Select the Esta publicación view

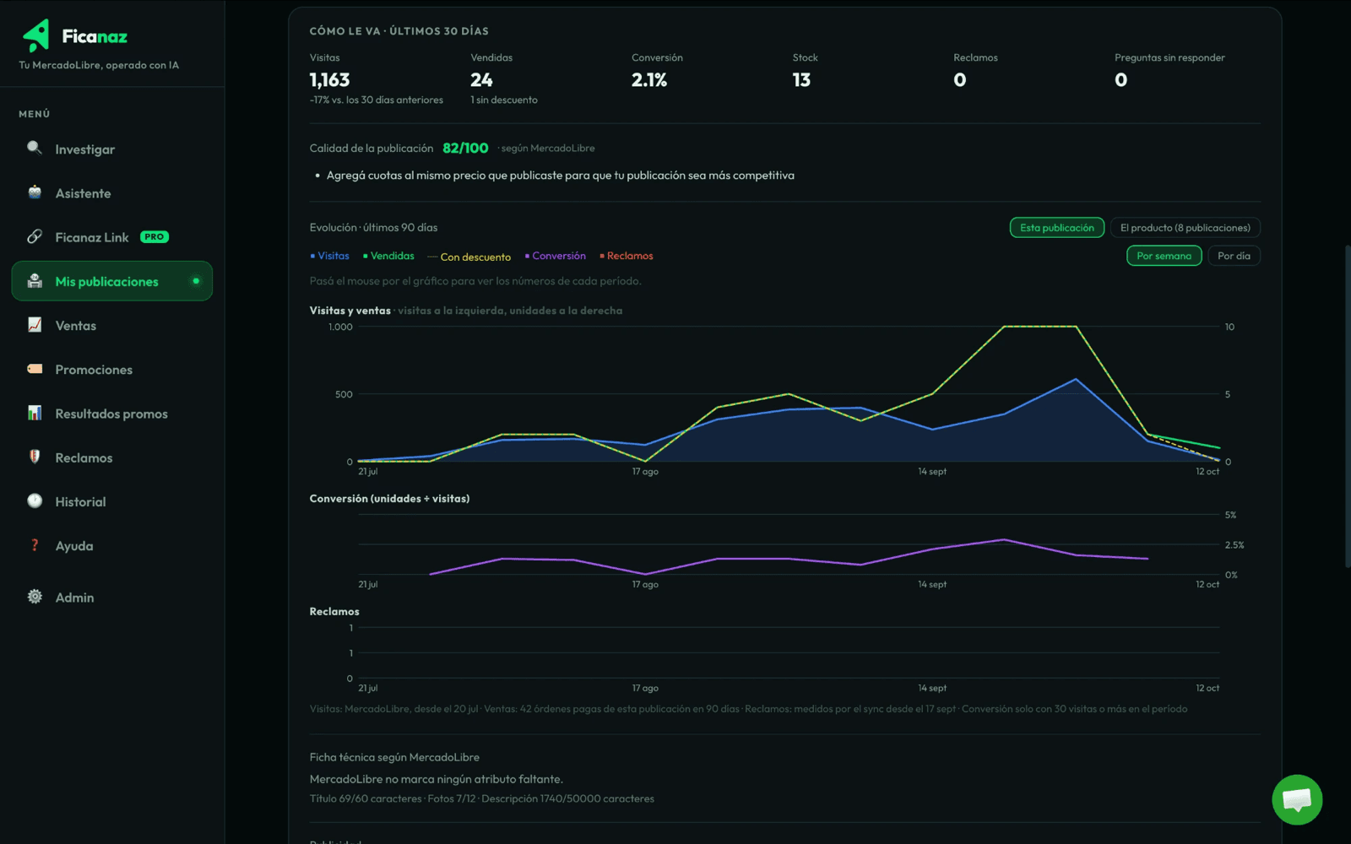click(1056, 228)
